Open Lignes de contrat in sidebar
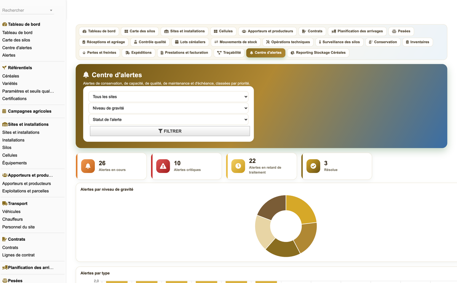Image resolution: width=457 pixels, height=283 pixels. (x=18, y=255)
